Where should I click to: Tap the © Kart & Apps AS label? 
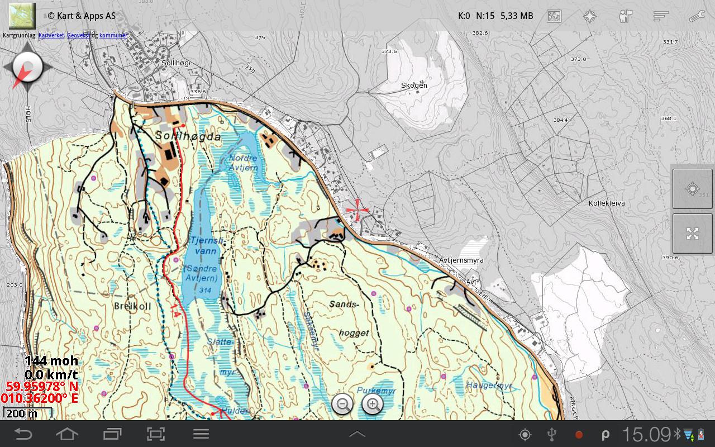(x=82, y=16)
